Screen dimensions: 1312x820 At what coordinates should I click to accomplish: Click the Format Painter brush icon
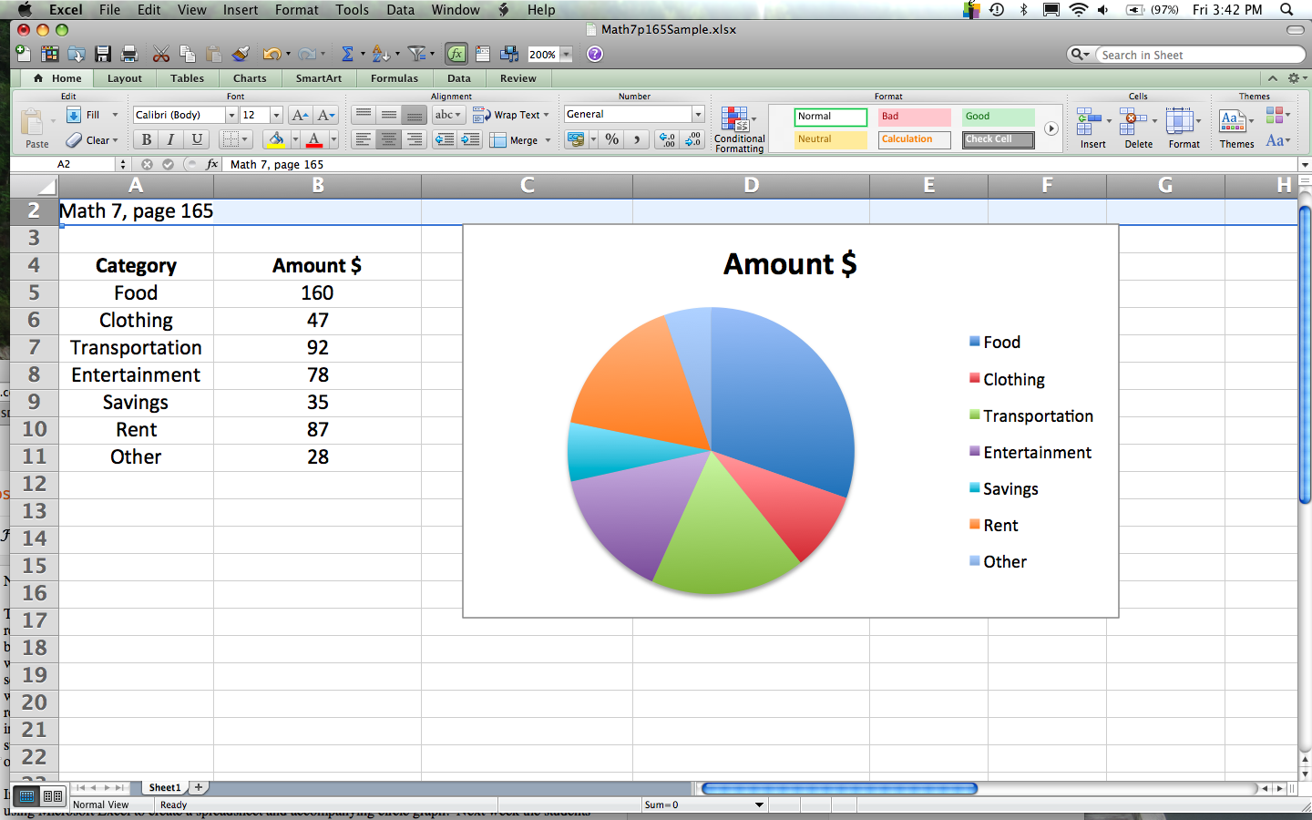pyautogui.click(x=240, y=54)
